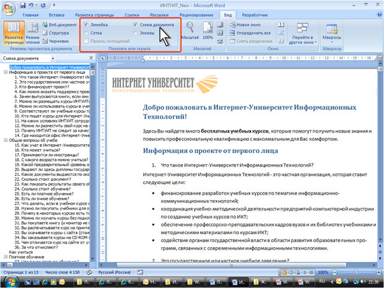
Task: Uncheck the Линейка checkbox
Action: [x=86, y=25]
